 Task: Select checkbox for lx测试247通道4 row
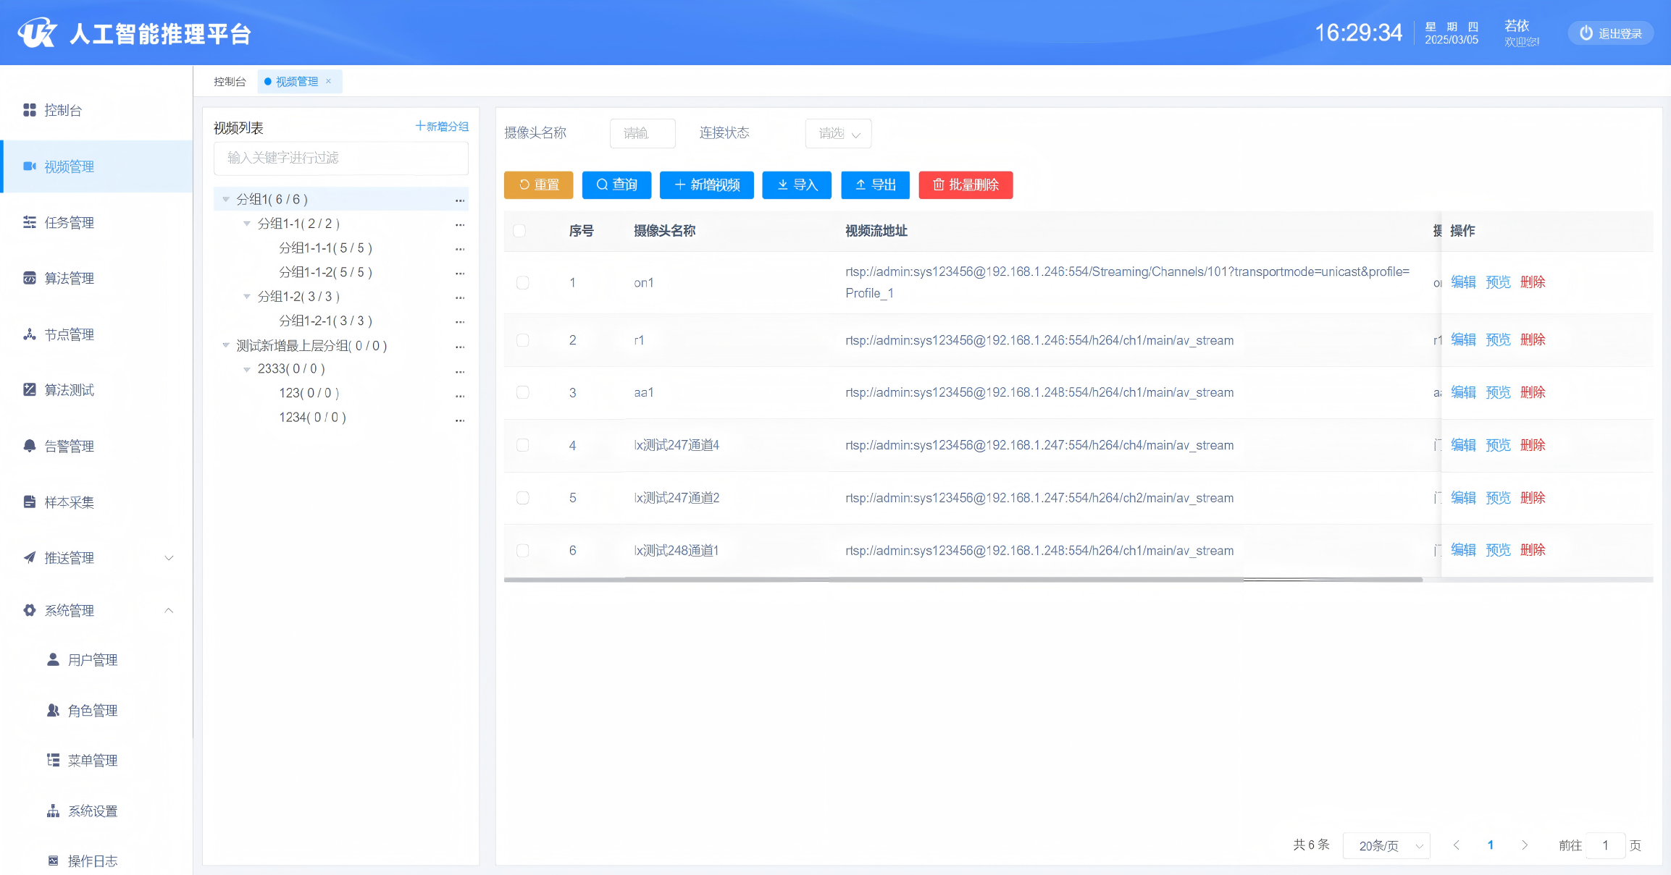click(522, 445)
